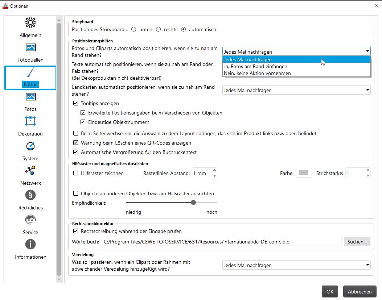Choose 'Jedes Mal nachfragen' in open list
382x300 pixels.
click(296, 59)
